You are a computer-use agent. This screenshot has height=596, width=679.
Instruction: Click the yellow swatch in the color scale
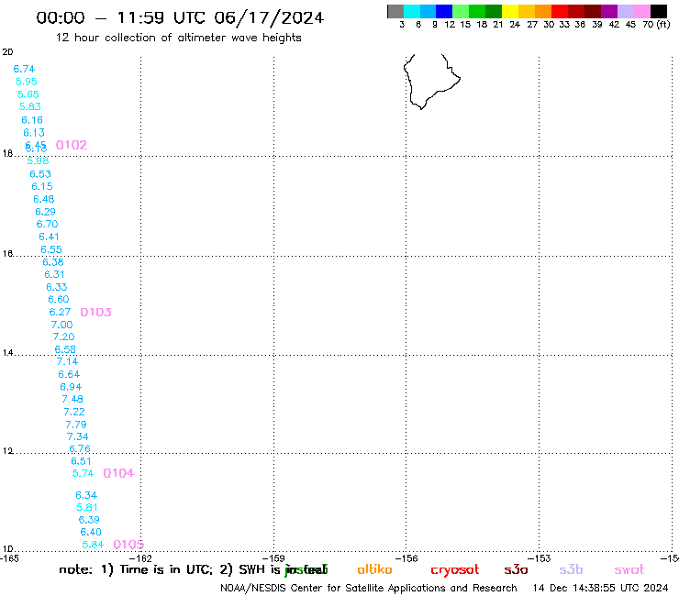pos(510,11)
